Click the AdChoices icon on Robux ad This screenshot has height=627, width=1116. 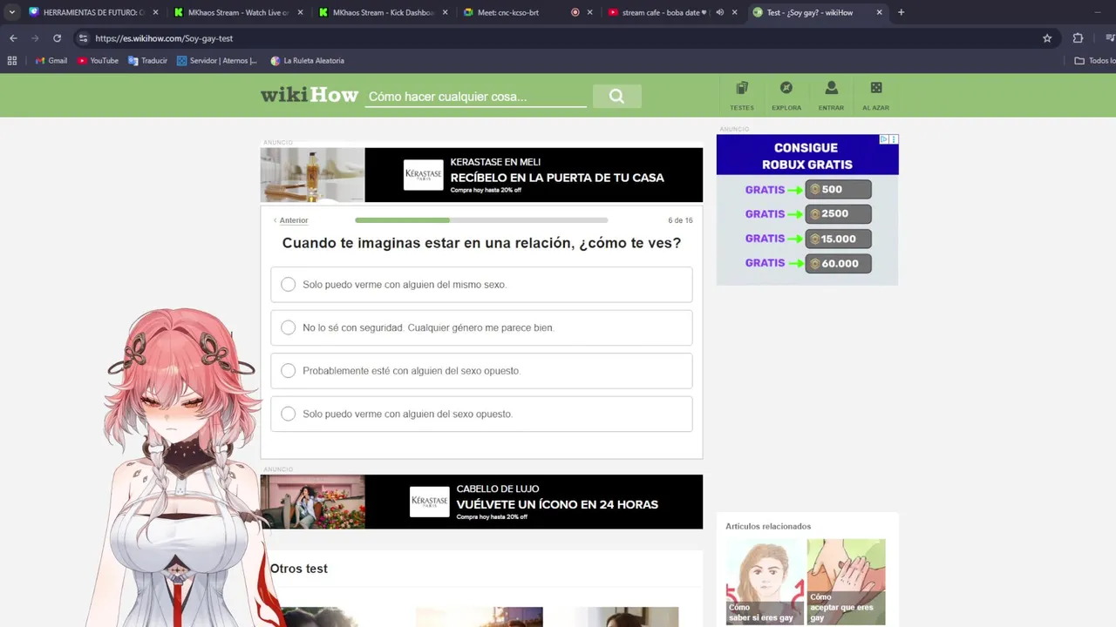(x=884, y=139)
